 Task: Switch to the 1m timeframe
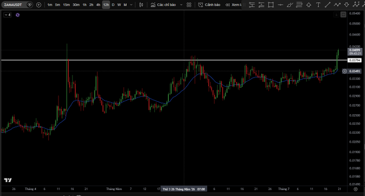(50, 5)
